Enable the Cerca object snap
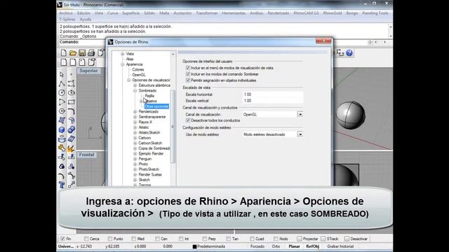The image size is (449, 252). tap(86, 239)
